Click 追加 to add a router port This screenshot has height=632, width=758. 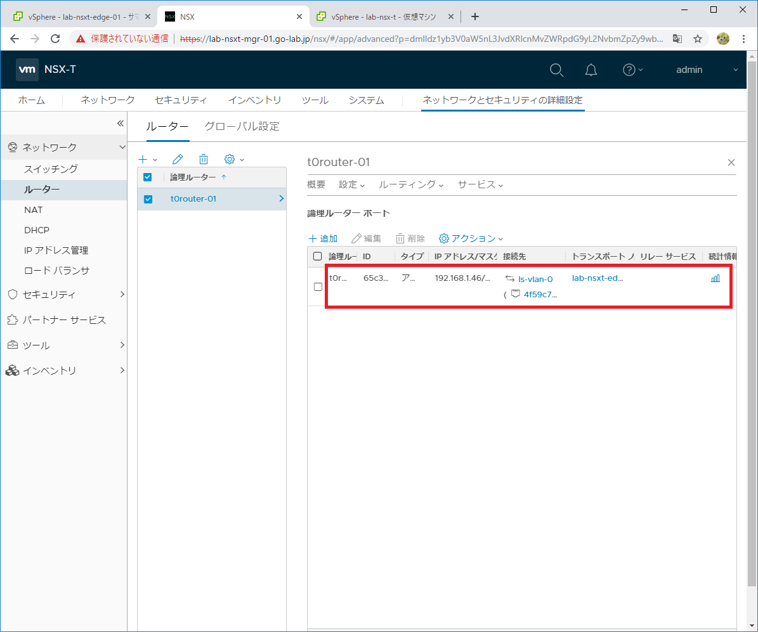click(323, 239)
